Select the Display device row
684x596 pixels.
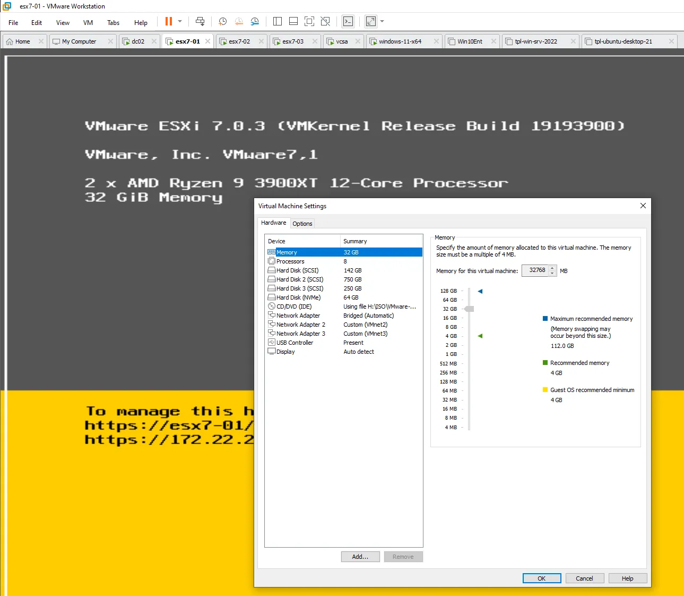click(344, 352)
